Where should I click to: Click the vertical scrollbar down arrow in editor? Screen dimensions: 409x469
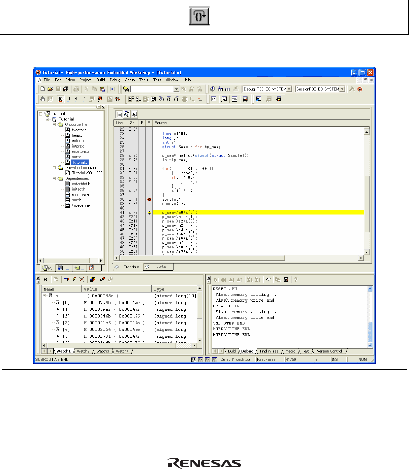(367, 252)
